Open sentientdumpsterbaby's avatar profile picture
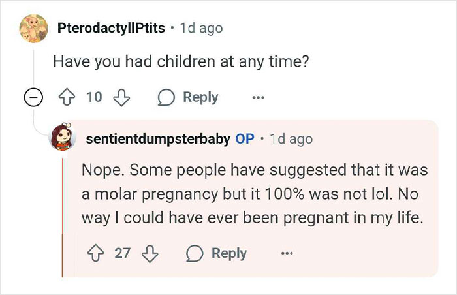457x295 pixels. point(63,138)
